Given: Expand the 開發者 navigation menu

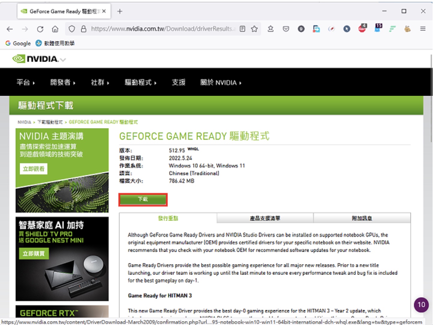Looking at the screenshot, I should click(x=63, y=82).
